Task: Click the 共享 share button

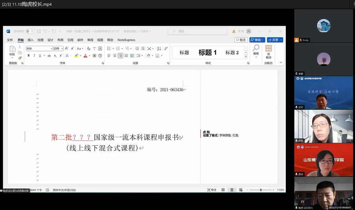Action: click(275, 40)
